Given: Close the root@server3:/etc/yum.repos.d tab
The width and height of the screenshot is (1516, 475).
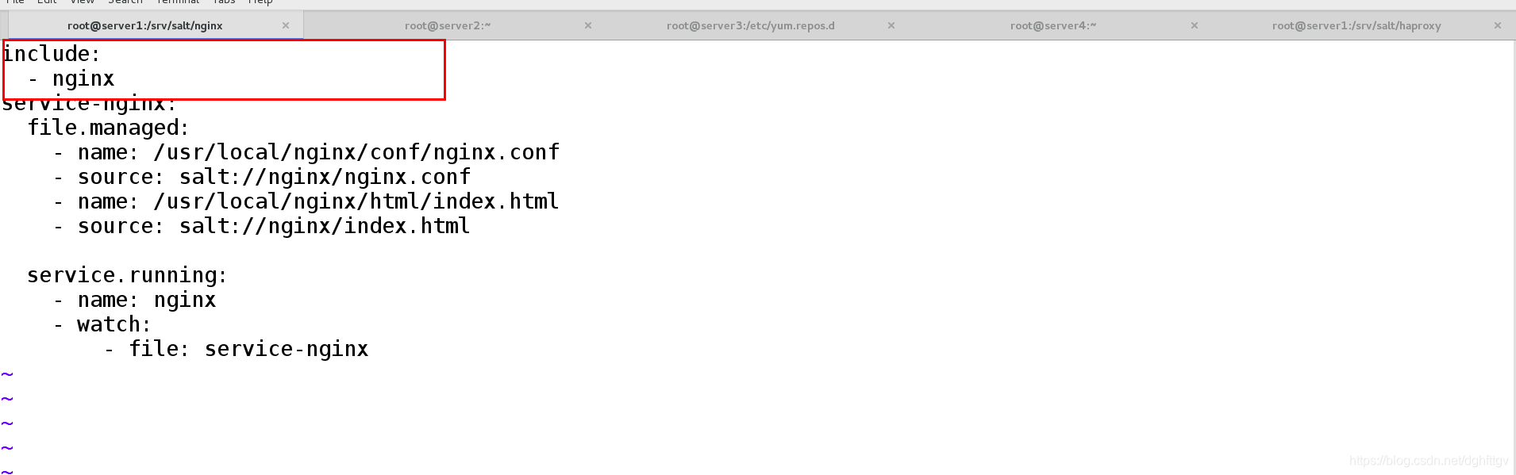Looking at the screenshot, I should 891,25.
